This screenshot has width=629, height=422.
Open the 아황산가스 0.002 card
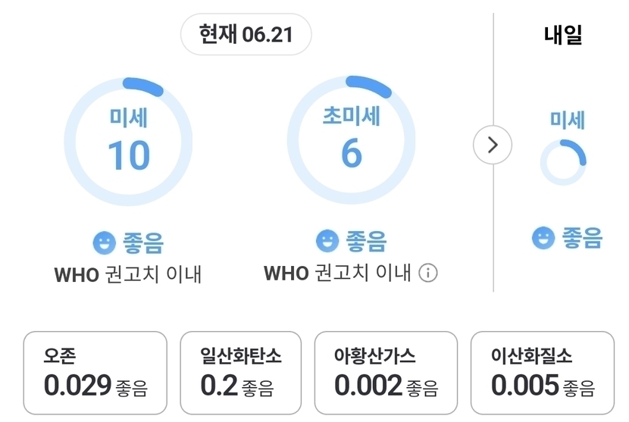[x=386, y=373]
